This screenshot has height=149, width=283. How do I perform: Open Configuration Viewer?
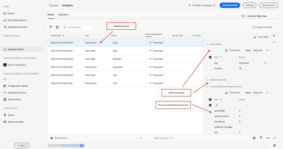pos(16,86)
